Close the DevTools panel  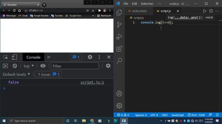[109, 57]
